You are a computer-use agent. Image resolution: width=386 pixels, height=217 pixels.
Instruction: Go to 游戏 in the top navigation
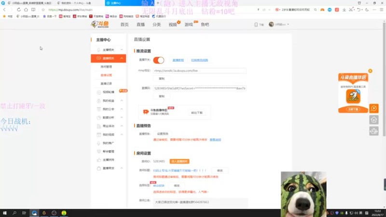coord(189,25)
